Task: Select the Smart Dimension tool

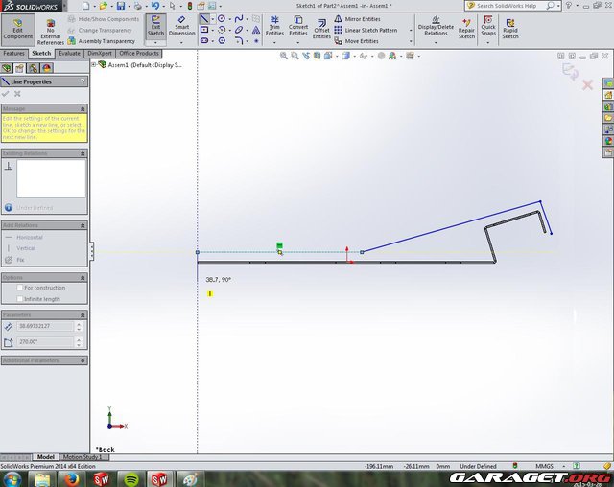Action: [181, 28]
